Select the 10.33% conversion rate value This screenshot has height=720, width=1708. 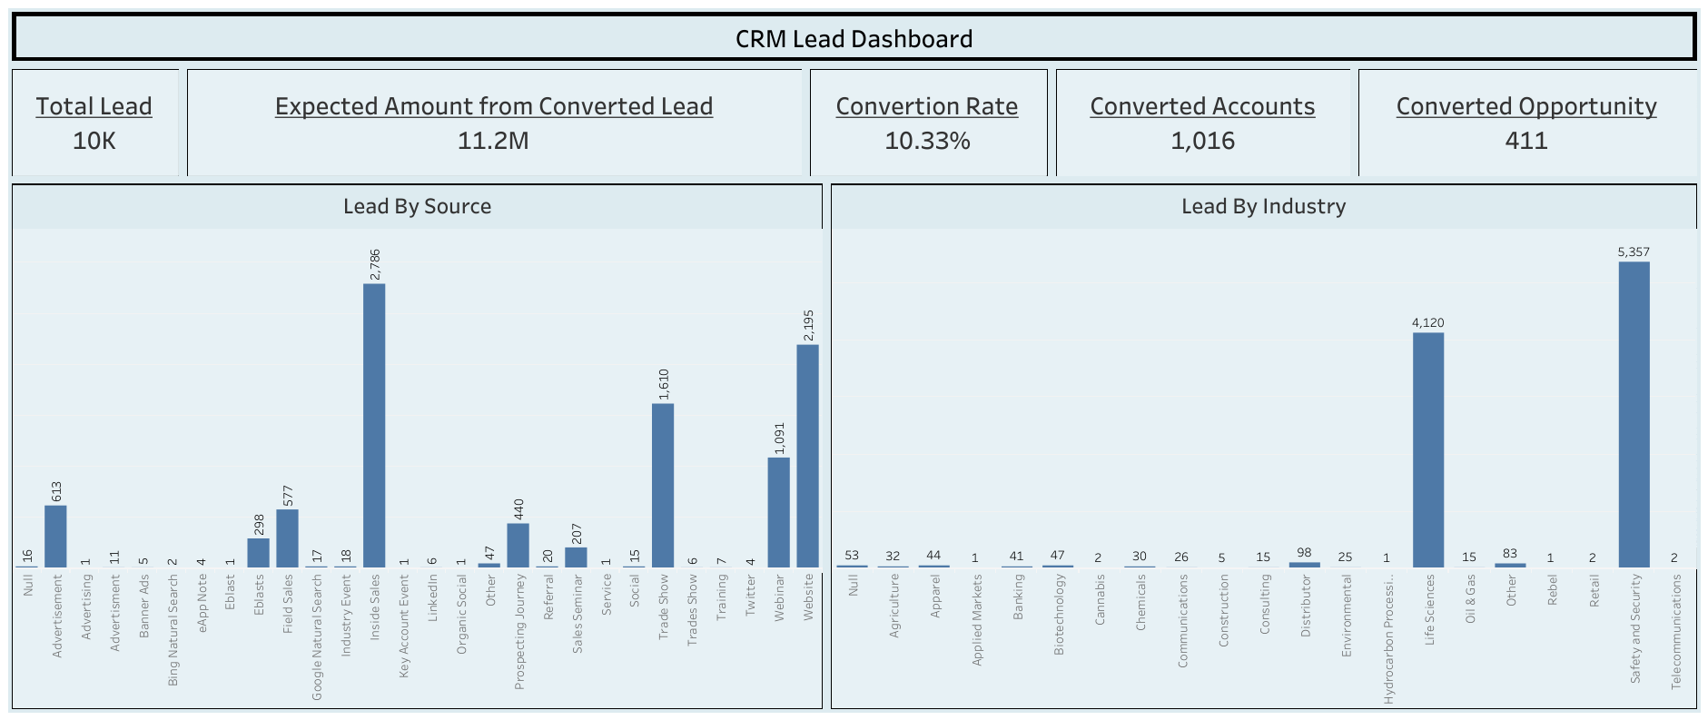(x=927, y=141)
